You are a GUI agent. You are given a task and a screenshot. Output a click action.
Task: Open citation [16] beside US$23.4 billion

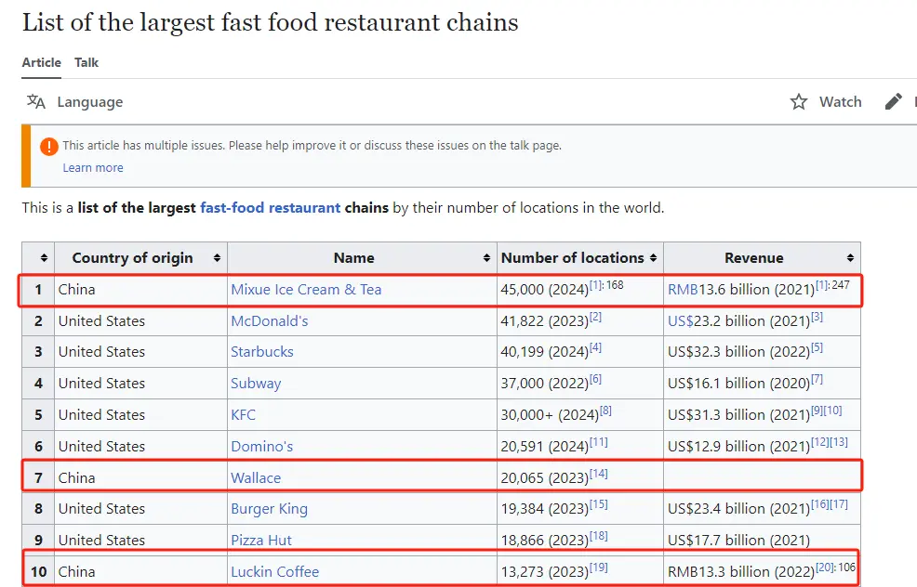[x=819, y=504]
